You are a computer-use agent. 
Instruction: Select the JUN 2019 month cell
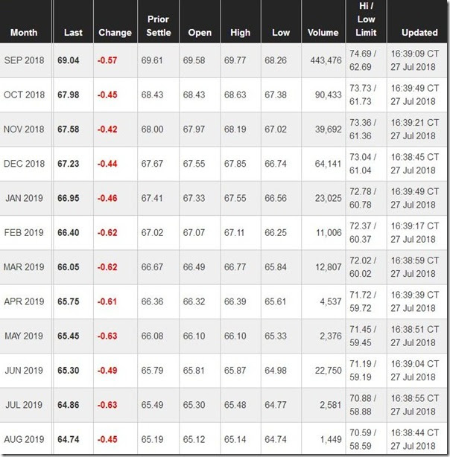[x=24, y=371]
